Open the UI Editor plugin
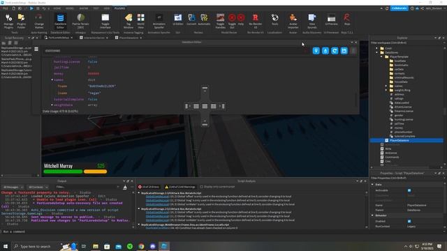The image size is (447, 251). (x=178, y=20)
